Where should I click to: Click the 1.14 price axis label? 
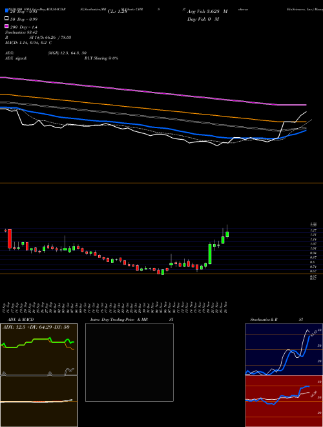click(313, 239)
